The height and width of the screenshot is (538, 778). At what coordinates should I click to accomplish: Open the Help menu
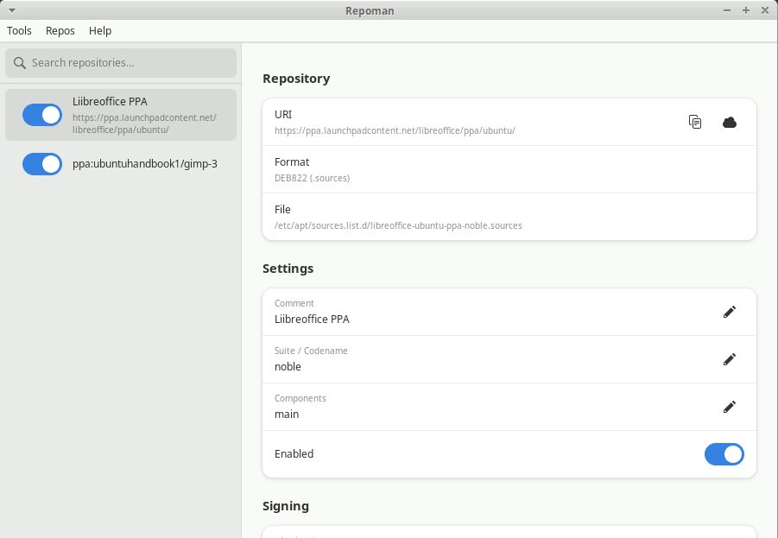[100, 31]
